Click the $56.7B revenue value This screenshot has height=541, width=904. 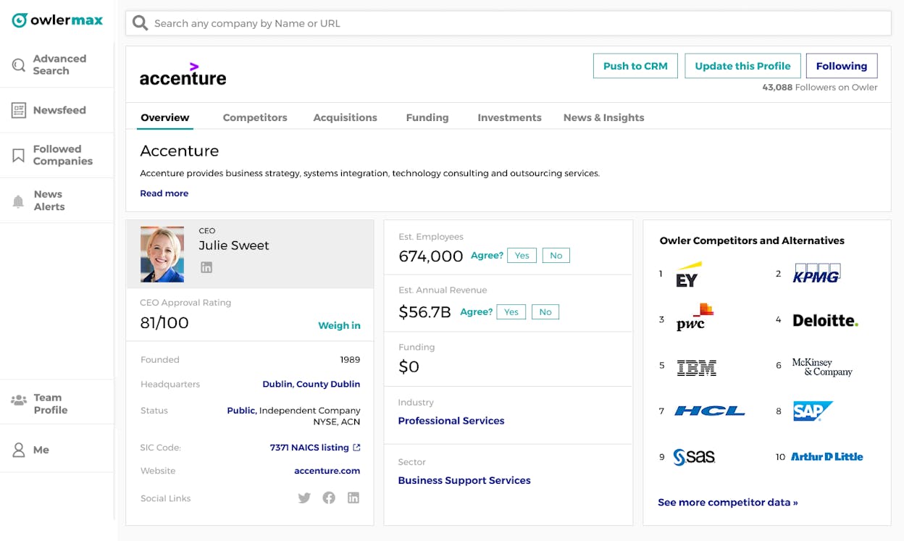click(x=424, y=312)
